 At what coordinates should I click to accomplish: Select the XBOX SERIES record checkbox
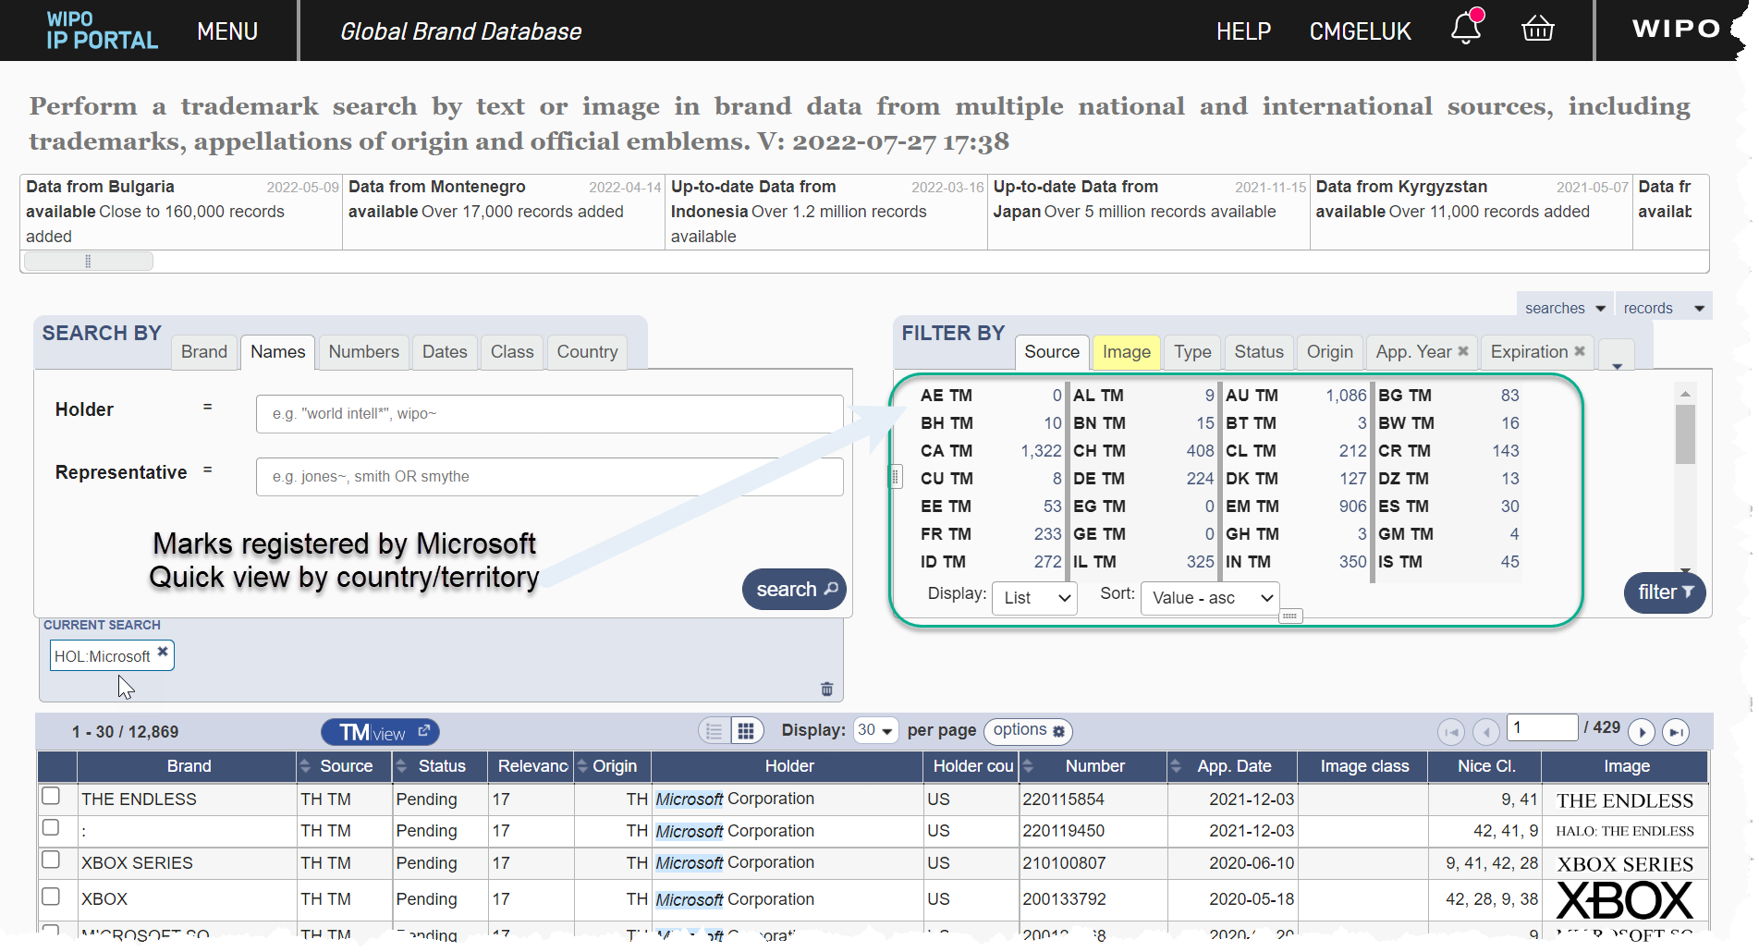(51, 859)
